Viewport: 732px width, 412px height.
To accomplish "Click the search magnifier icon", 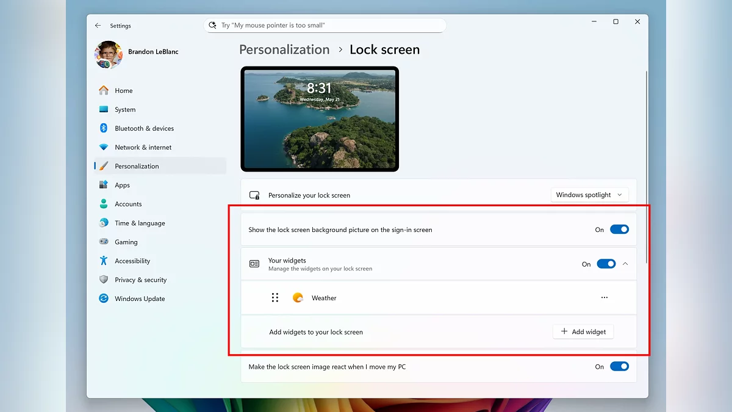I will (x=212, y=26).
